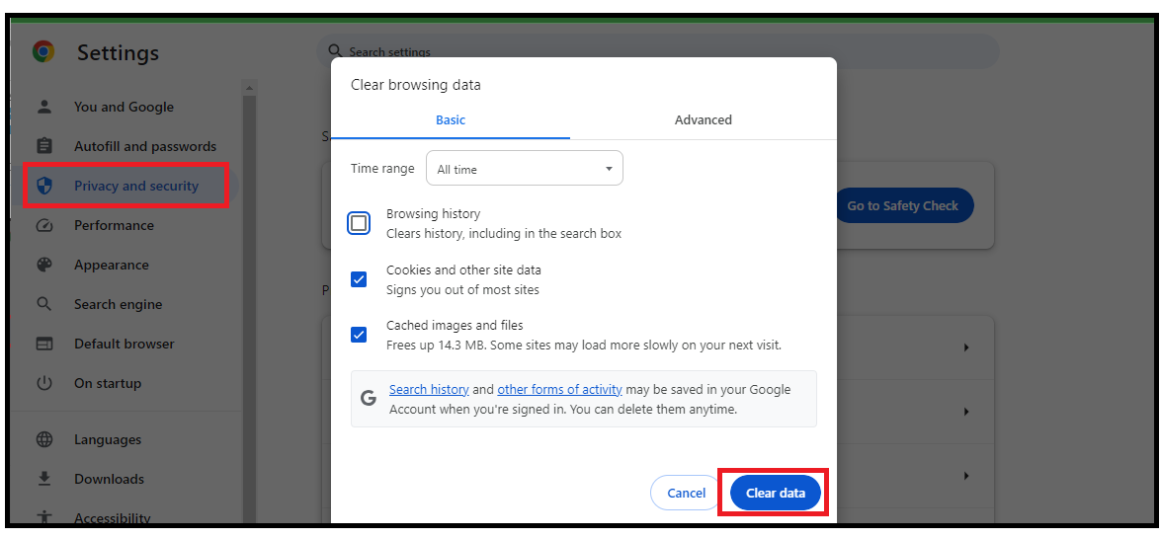Screen dimensions: 1161x539
Task: Open Appearance settings
Action: pyautogui.click(x=111, y=265)
